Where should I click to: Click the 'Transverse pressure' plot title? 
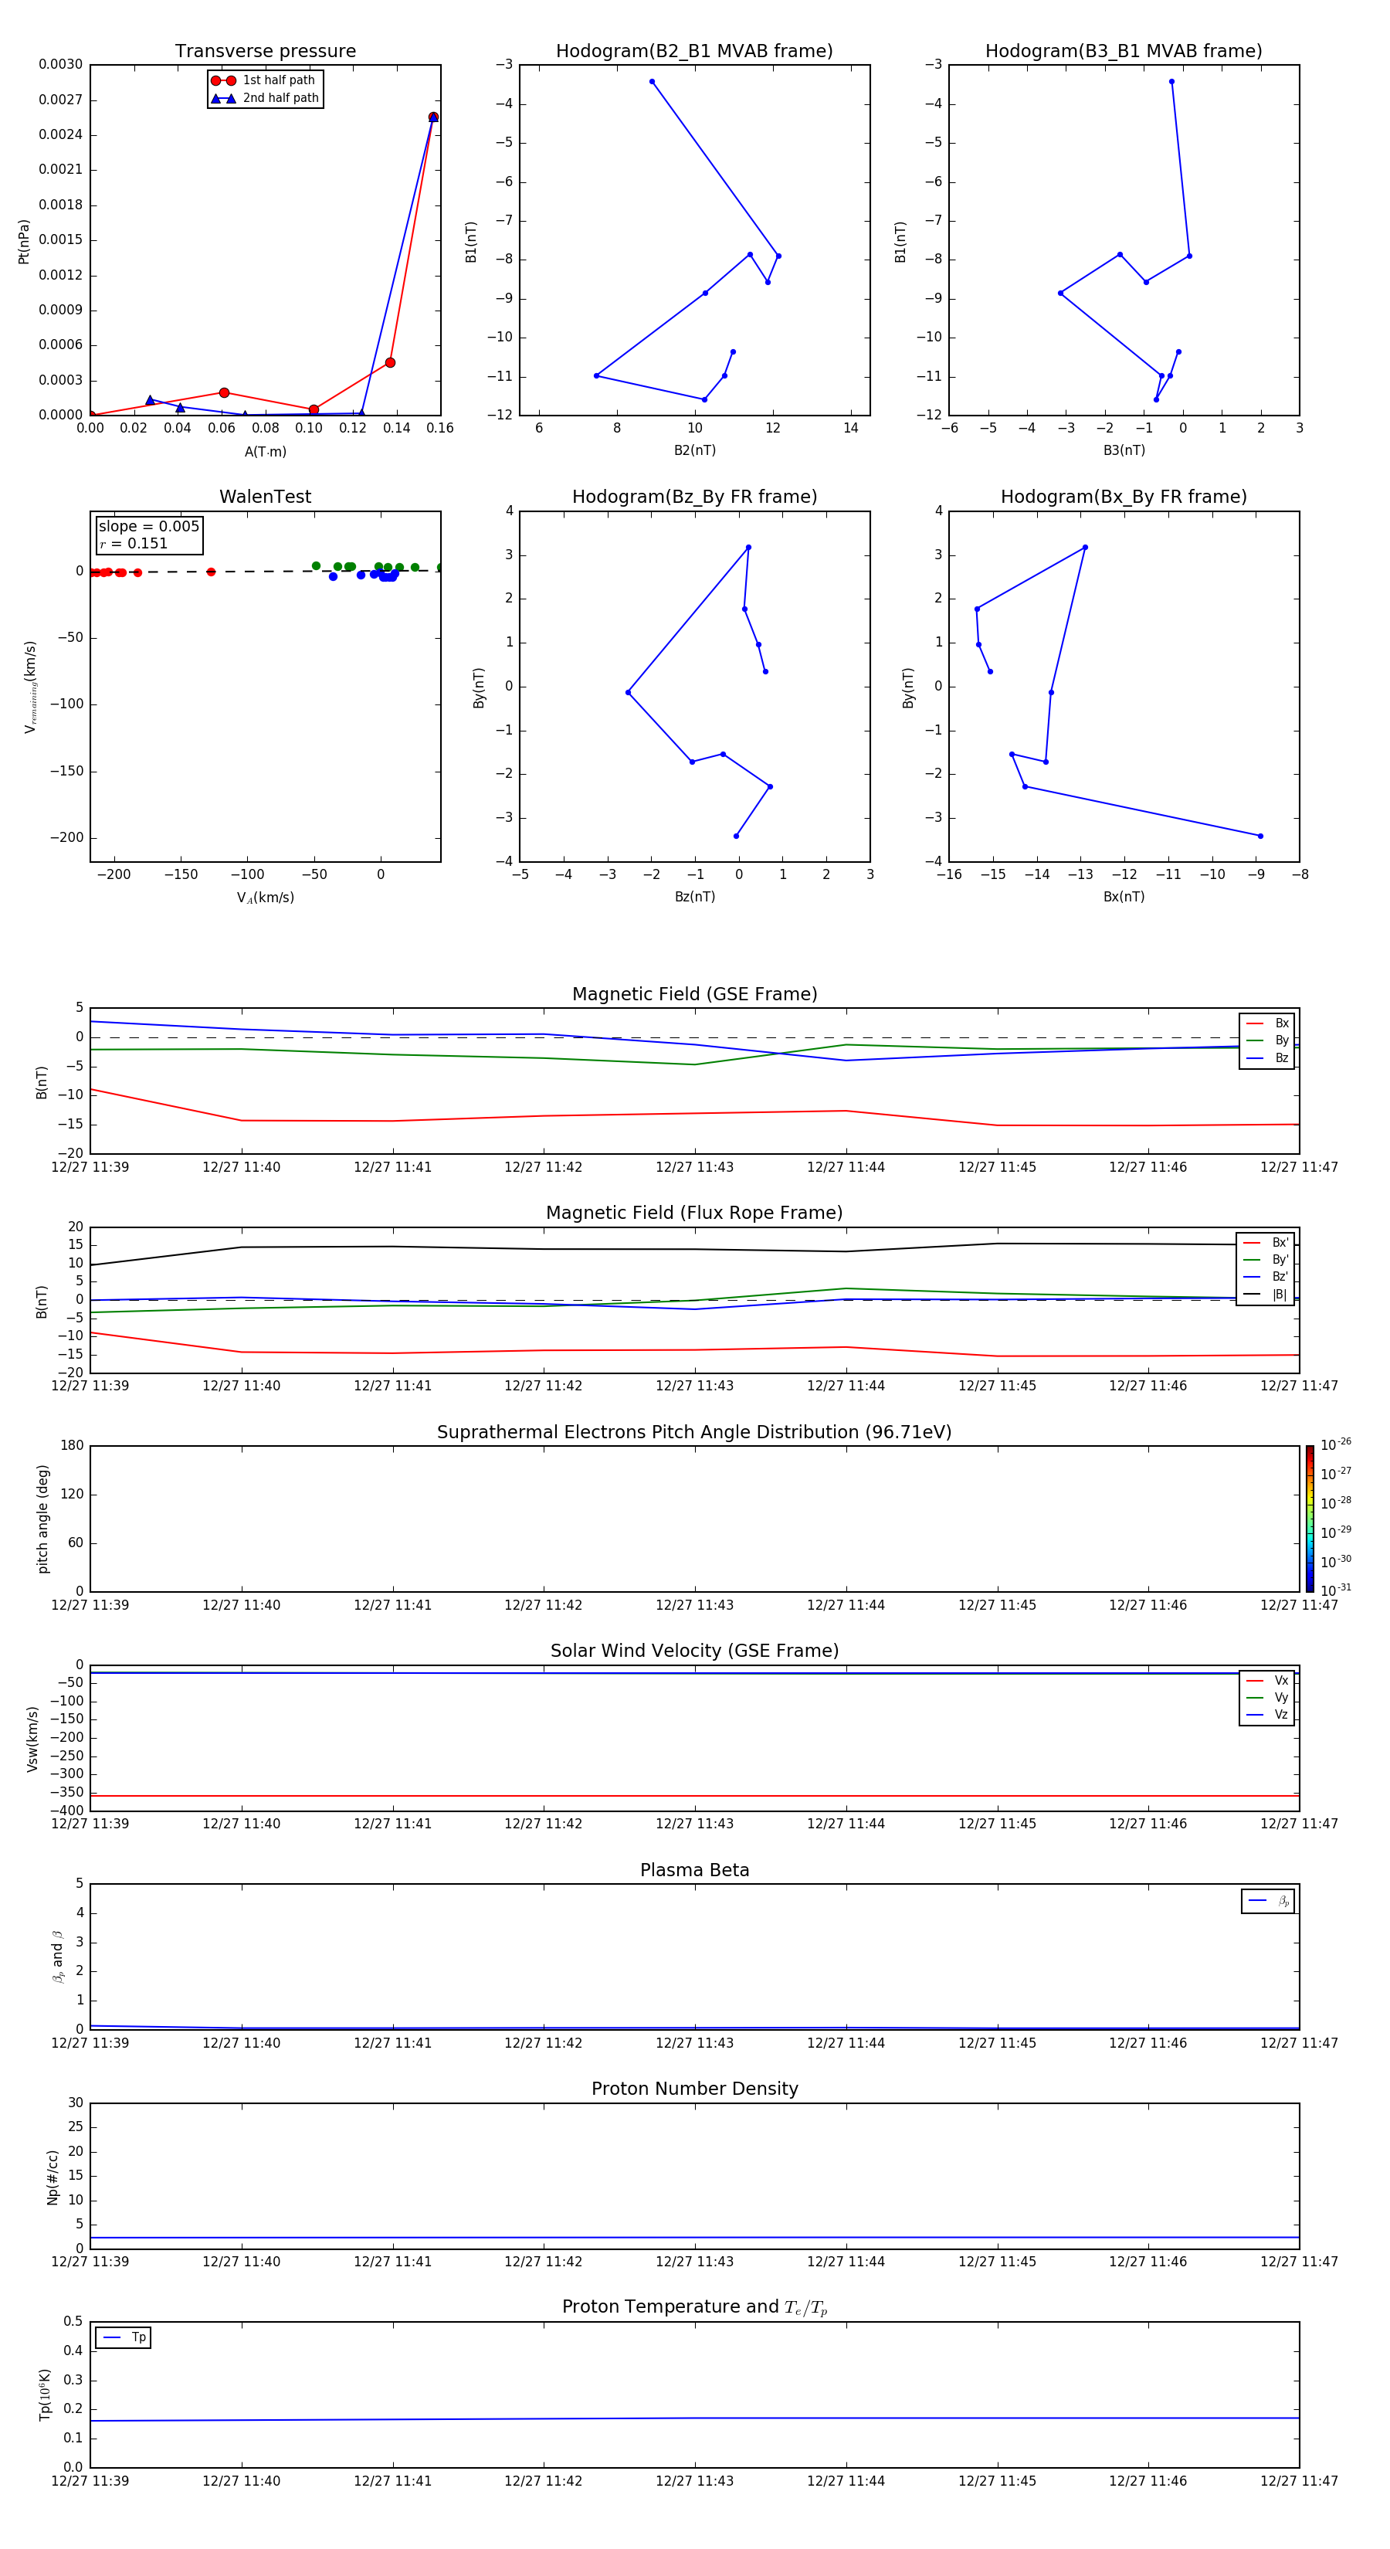pyautogui.click(x=265, y=52)
